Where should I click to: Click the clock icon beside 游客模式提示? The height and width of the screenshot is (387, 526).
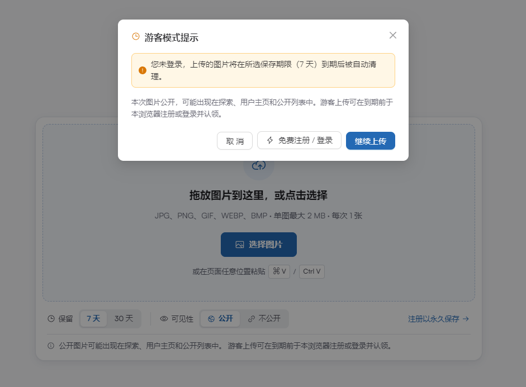tap(135, 36)
